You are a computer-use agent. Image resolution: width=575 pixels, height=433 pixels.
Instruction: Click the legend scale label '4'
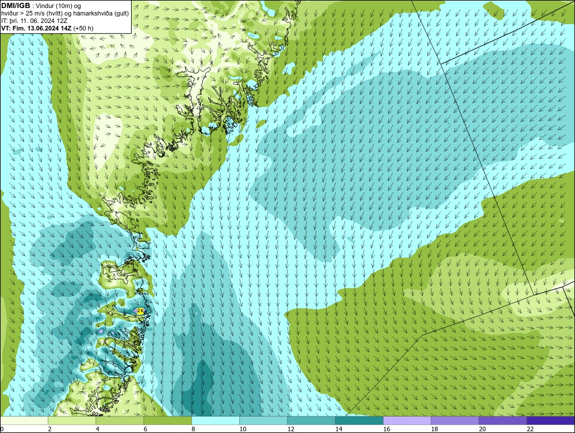coord(98,430)
